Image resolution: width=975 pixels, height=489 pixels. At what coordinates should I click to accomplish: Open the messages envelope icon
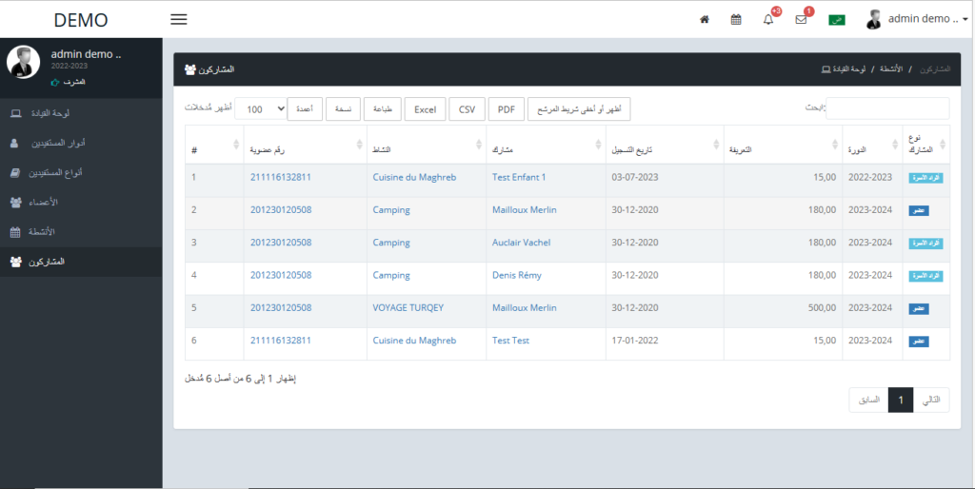point(801,19)
